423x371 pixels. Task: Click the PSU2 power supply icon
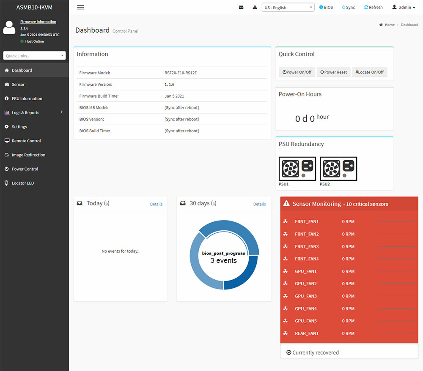pyautogui.click(x=338, y=169)
